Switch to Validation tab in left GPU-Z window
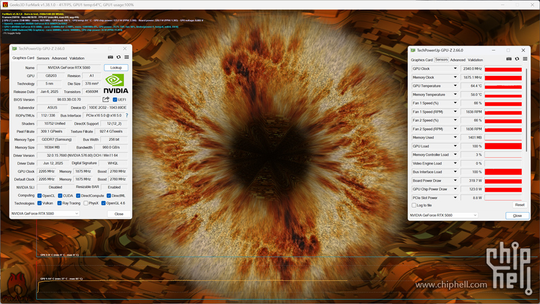Viewport: 540px width, 304px height. point(77,58)
